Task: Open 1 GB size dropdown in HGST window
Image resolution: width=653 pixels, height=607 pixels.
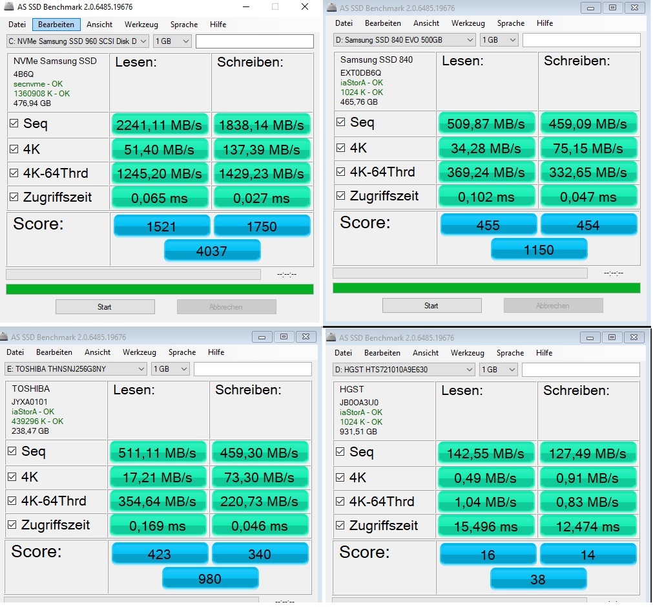Action: [499, 369]
